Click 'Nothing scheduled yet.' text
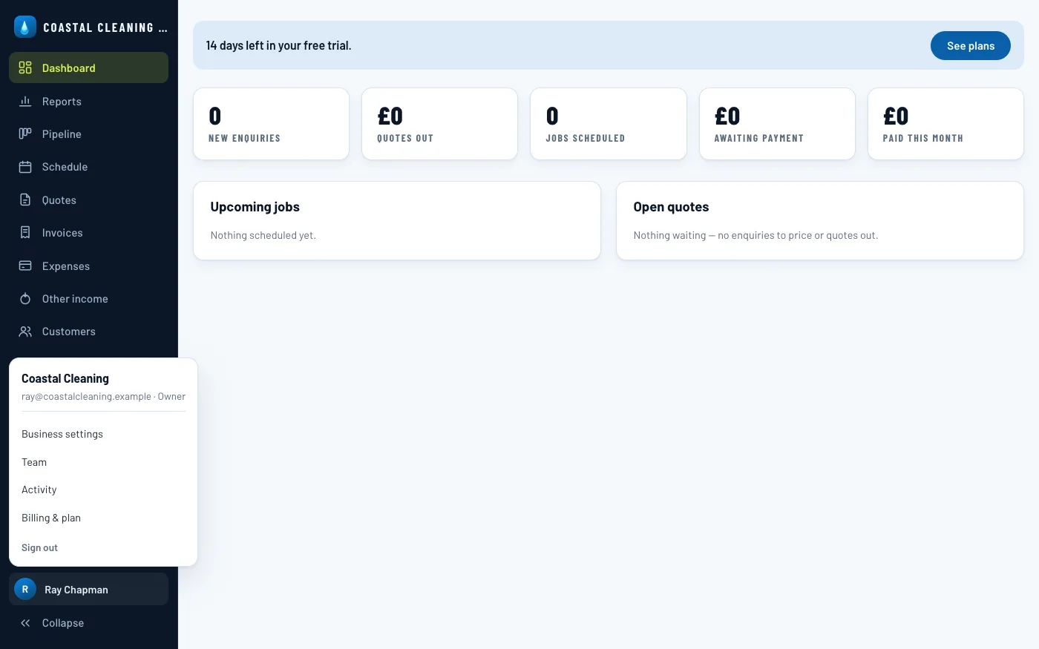This screenshot has height=649, width=1039. click(263, 235)
